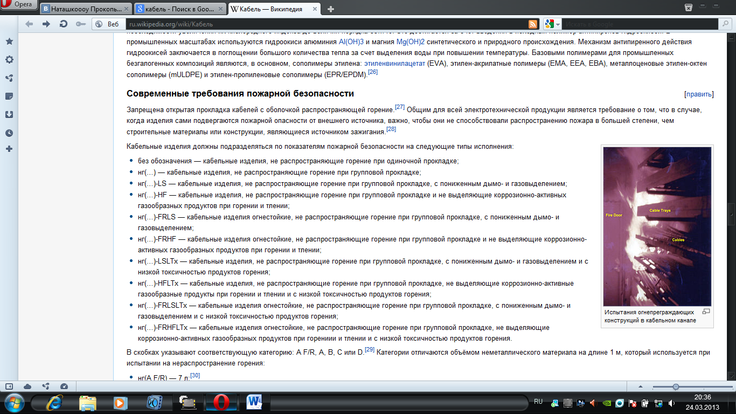Open the Al(OH)3 link
This screenshot has height=414, width=736.
click(x=351, y=42)
